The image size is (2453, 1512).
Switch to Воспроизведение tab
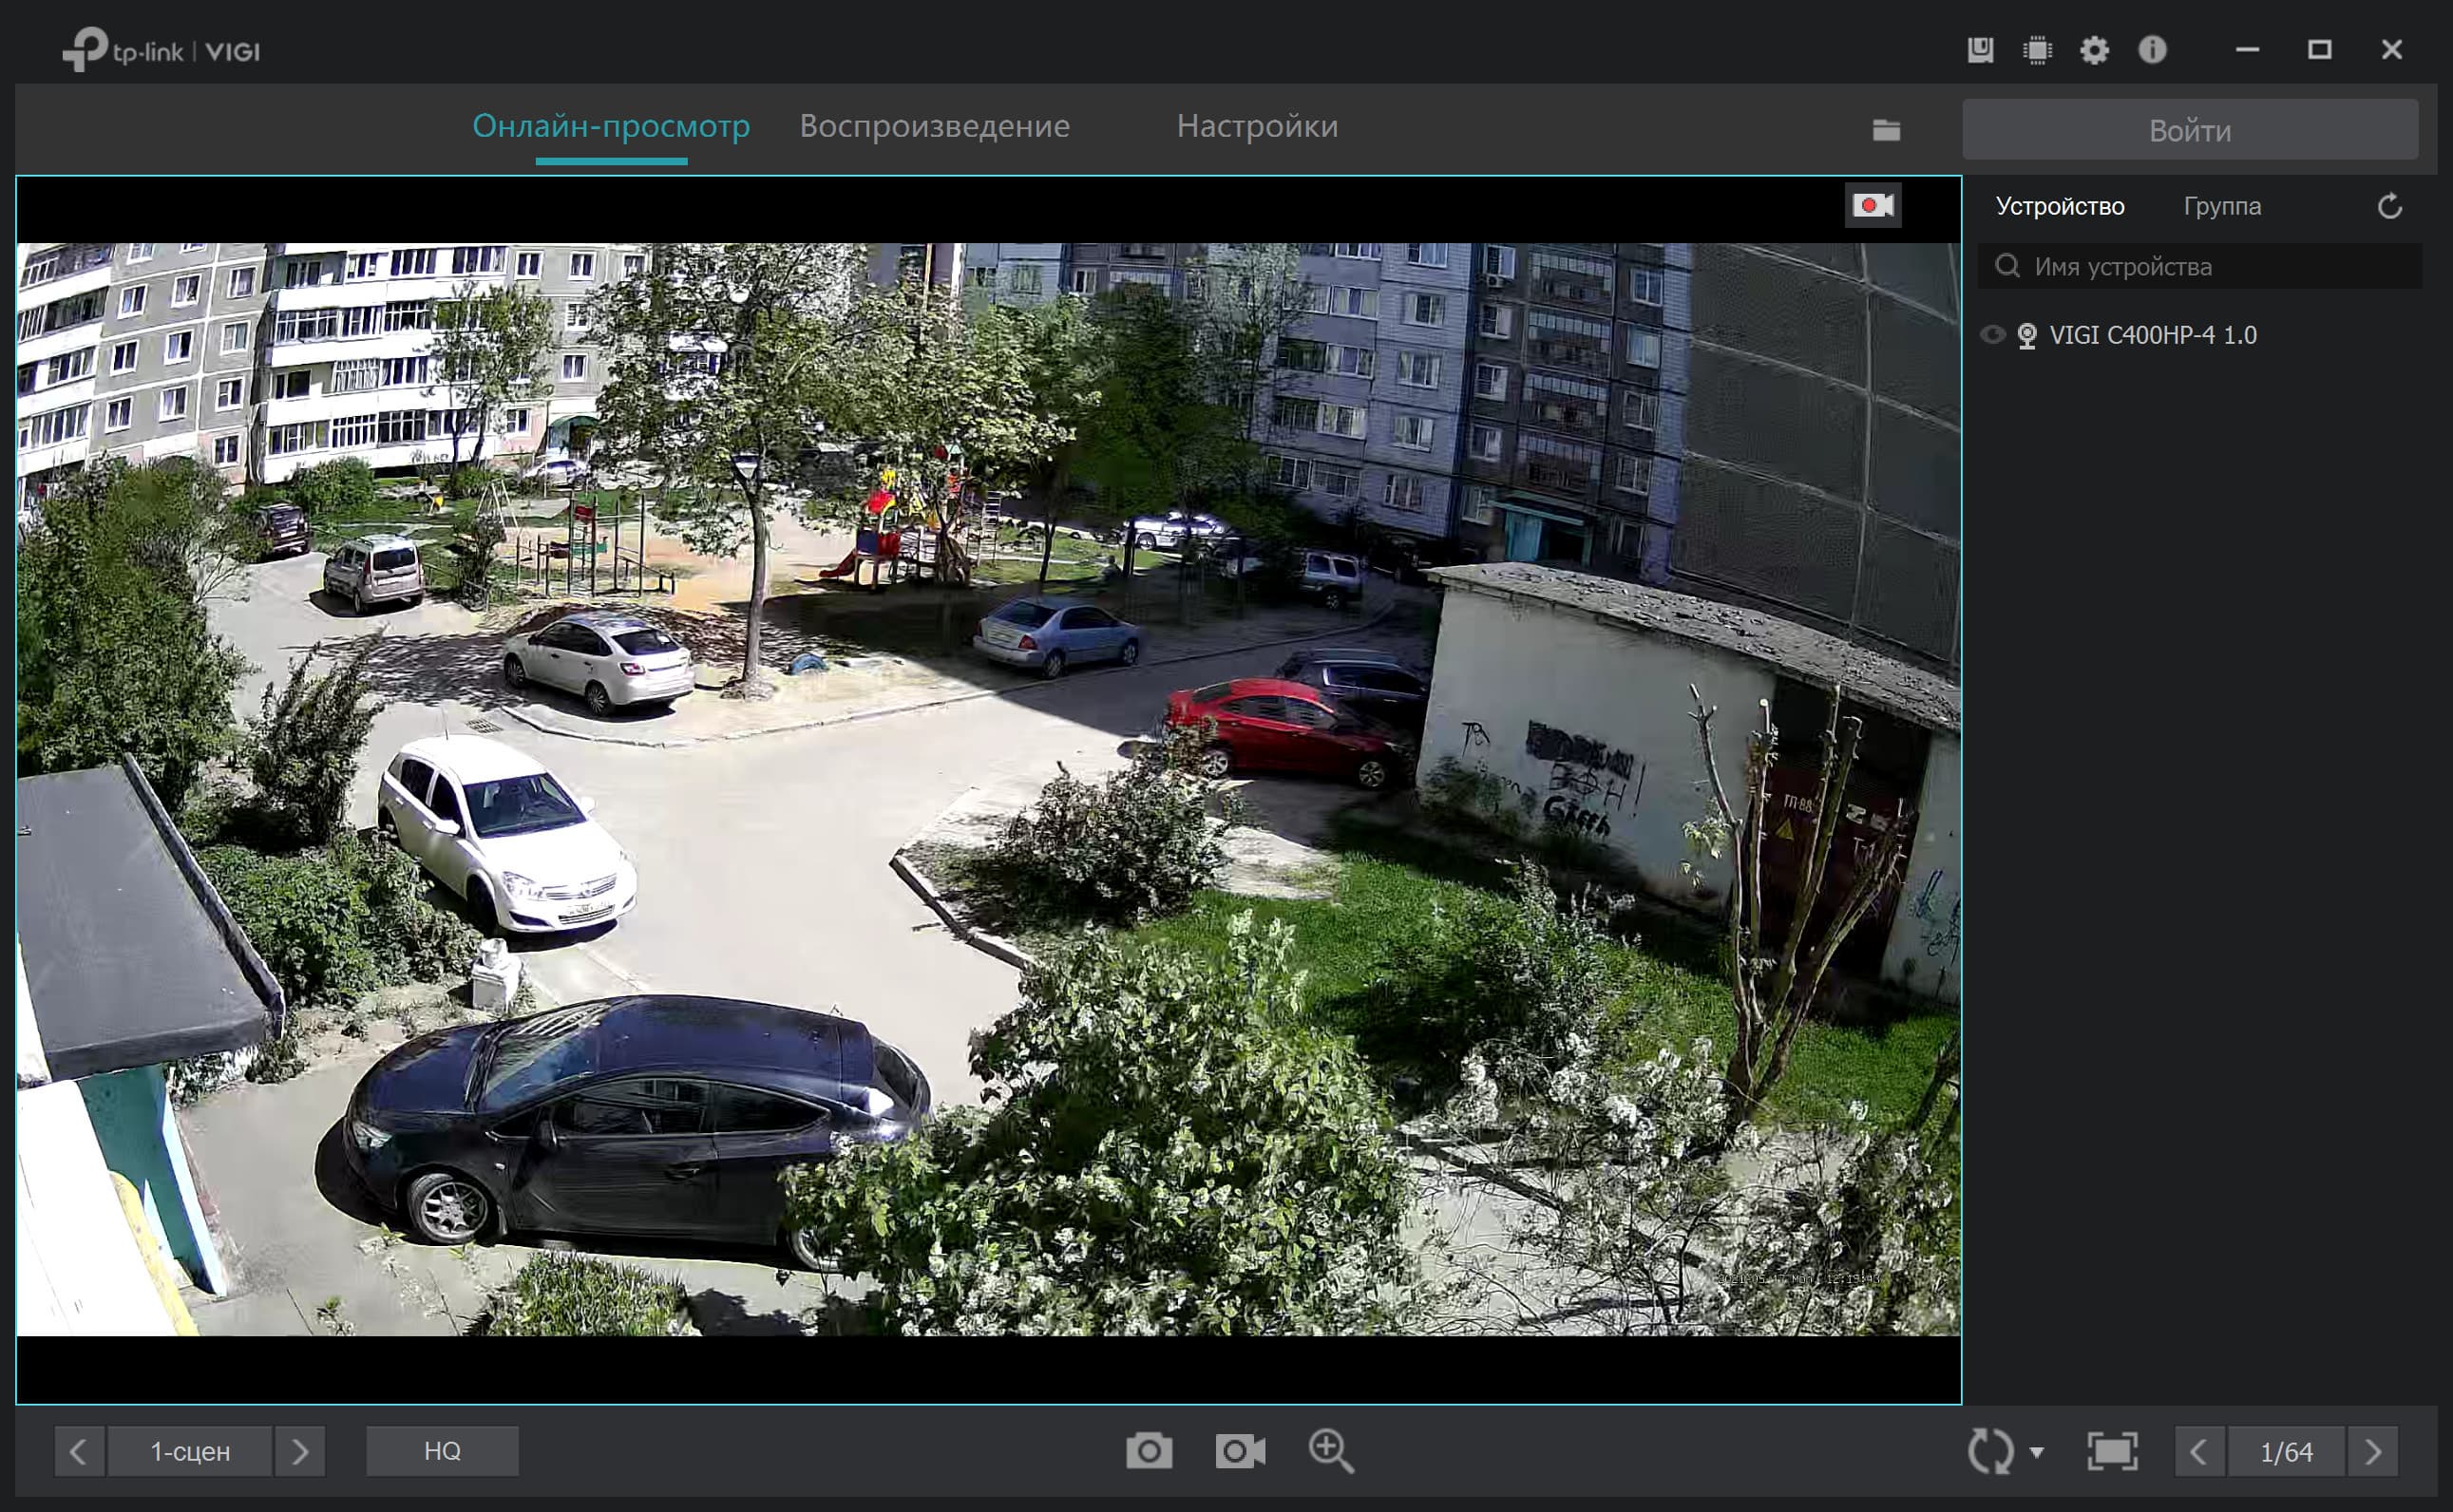pos(934,126)
